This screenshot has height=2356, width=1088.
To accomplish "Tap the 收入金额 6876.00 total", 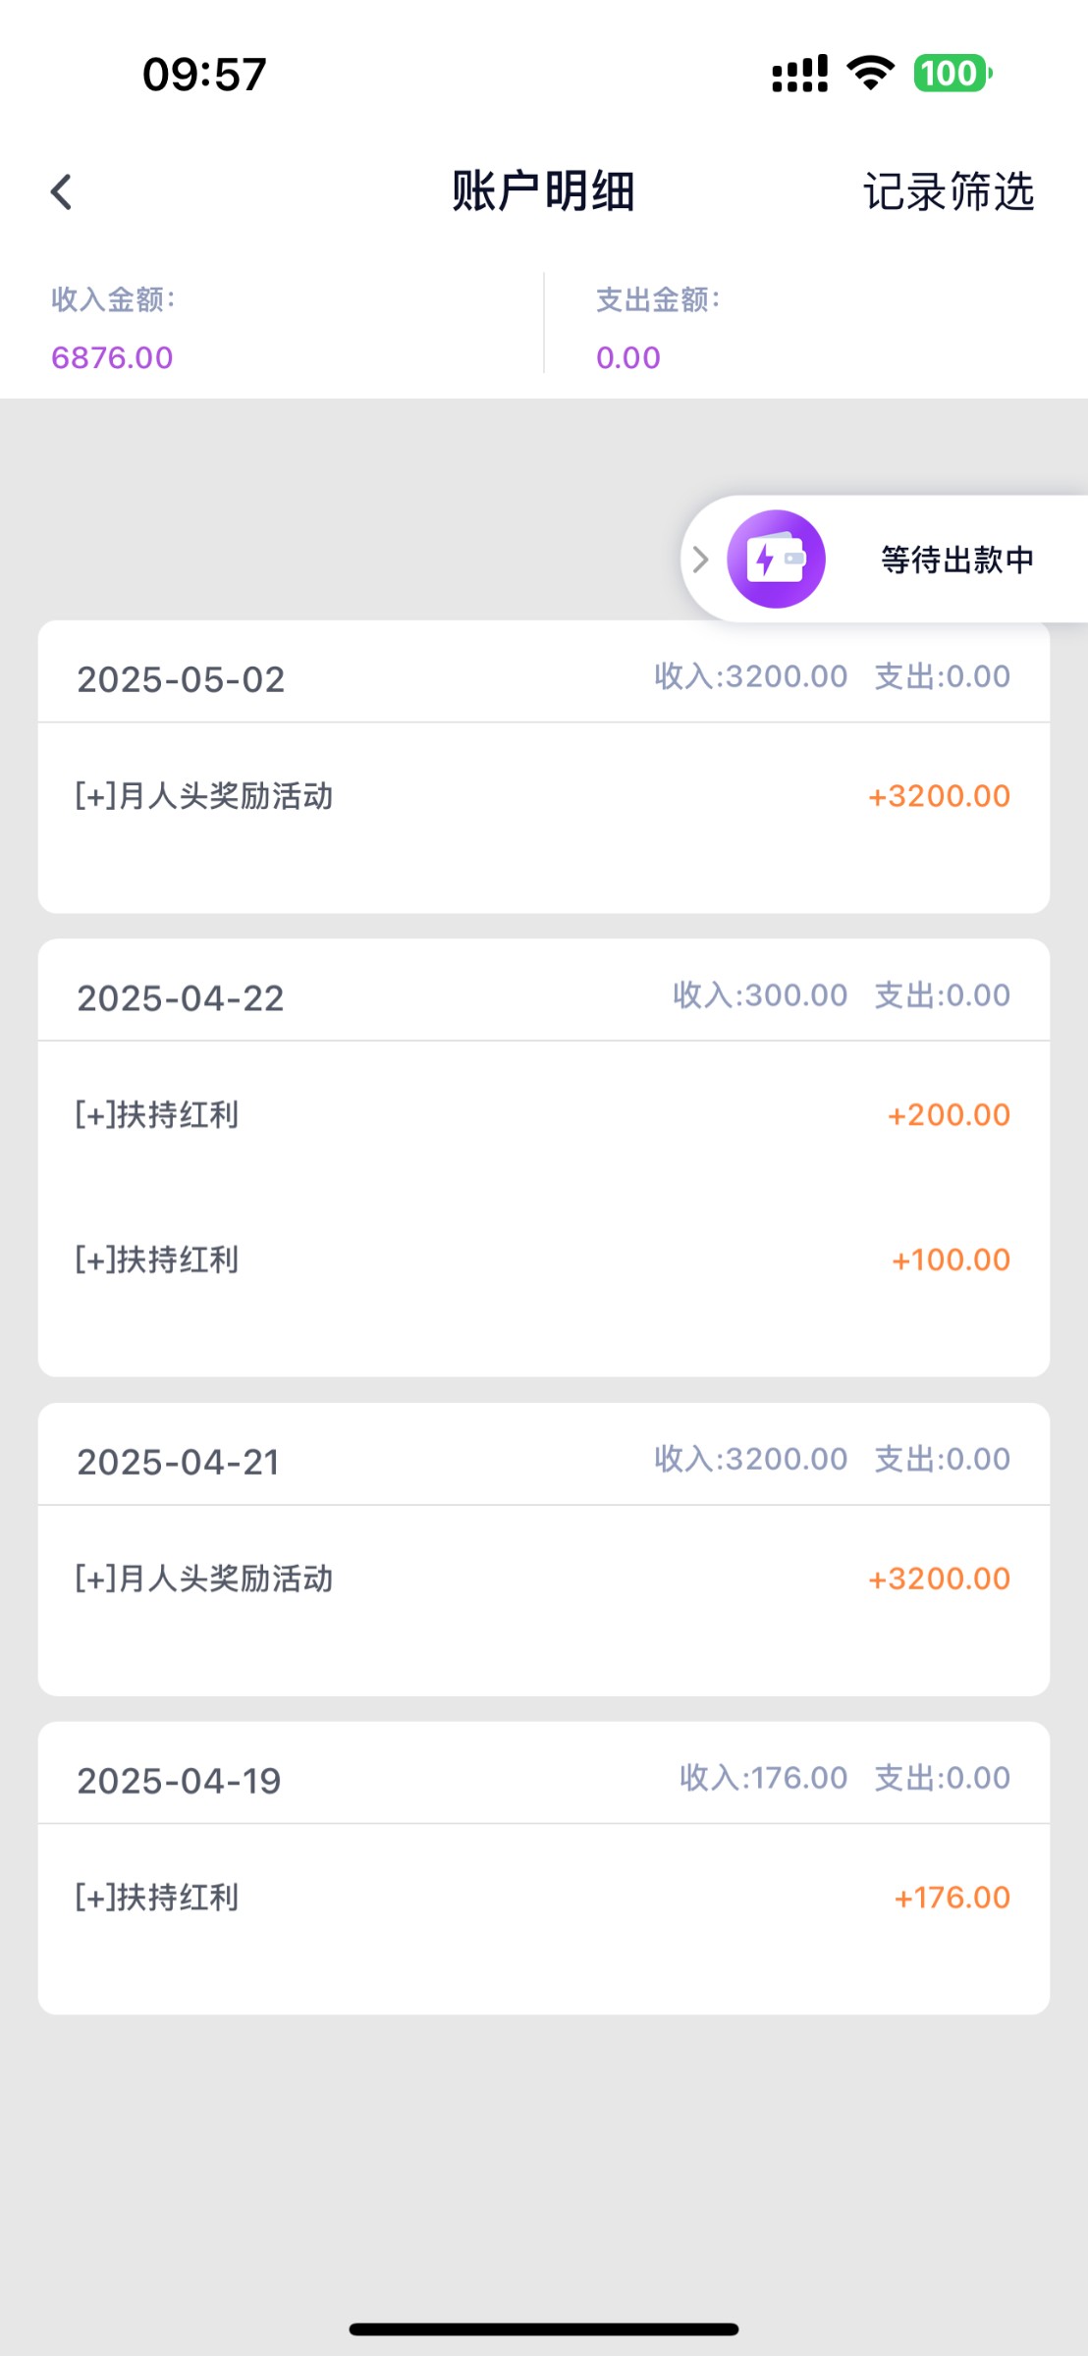I will click(112, 357).
